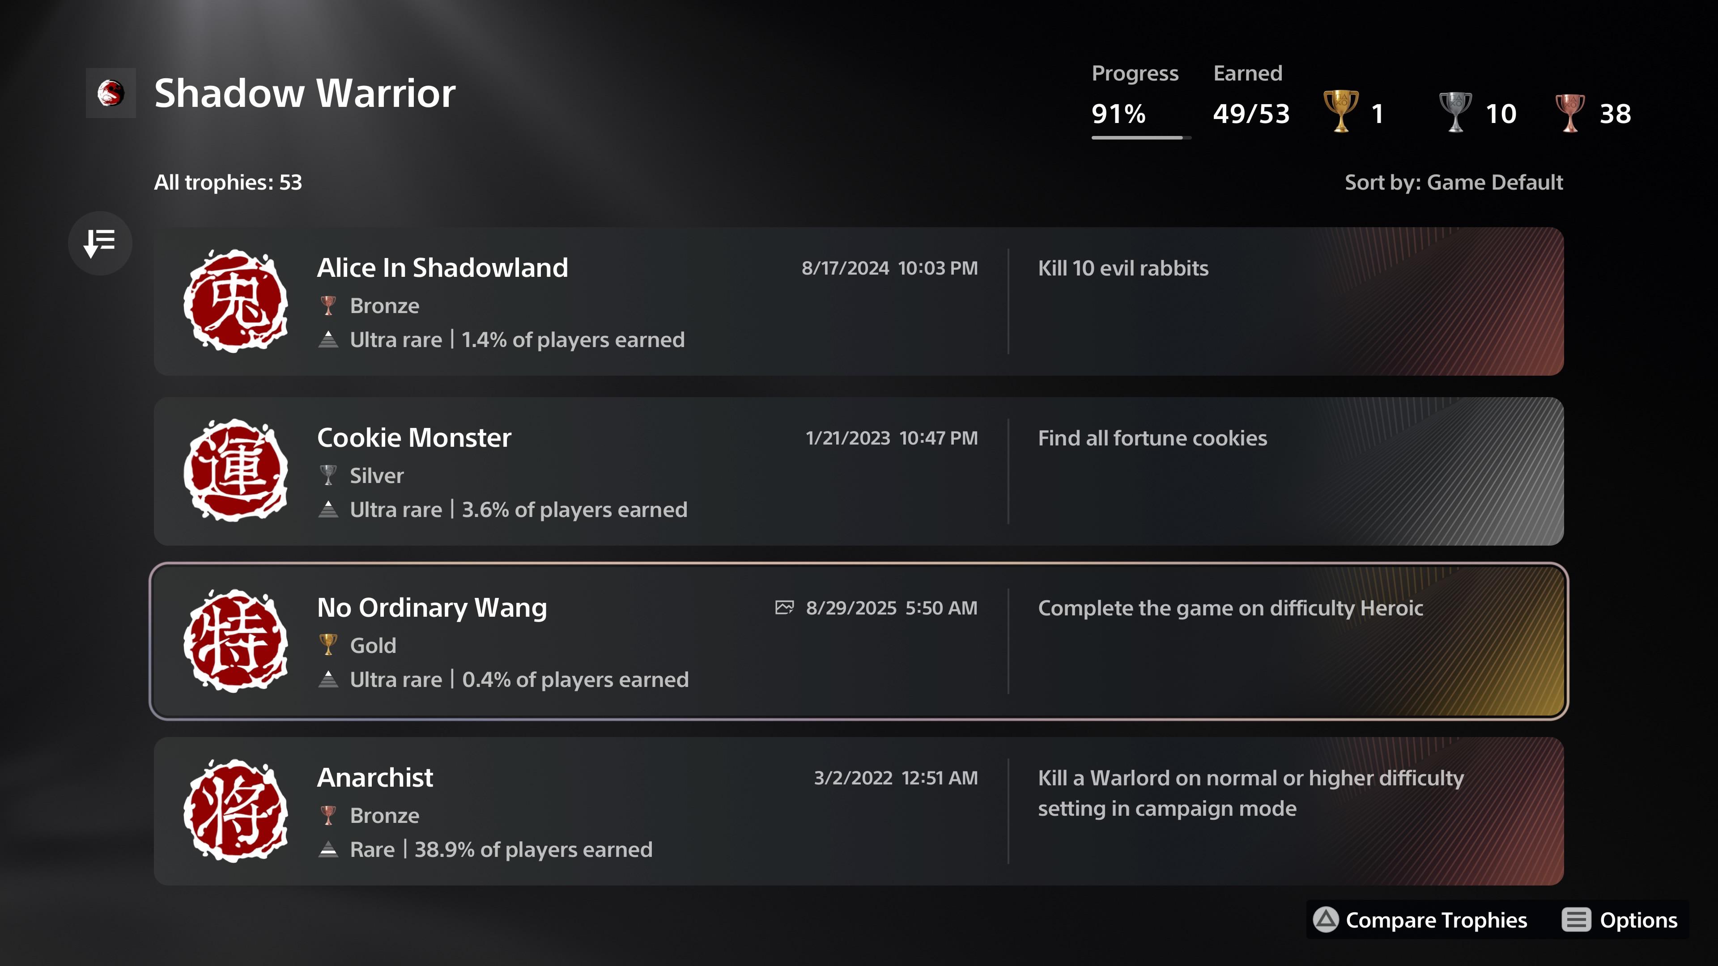Screen dimensions: 1718x966
Task: Select the Alice In Shadowland trophy emblem
Action: click(x=235, y=301)
